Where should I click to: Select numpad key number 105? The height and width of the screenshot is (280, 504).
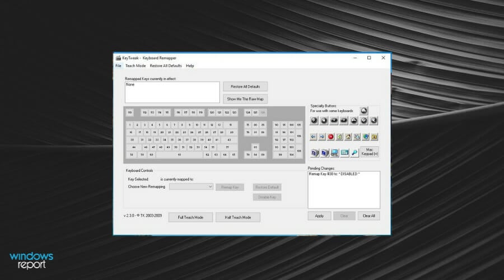click(x=299, y=125)
